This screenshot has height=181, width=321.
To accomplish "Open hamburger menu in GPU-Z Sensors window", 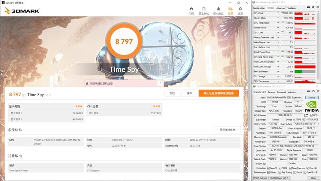I will coord(318,7).
